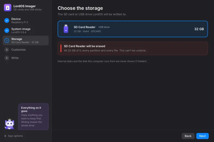Click 'Copy anything you want to keep' tip text
The width and height of the screenshot is (214, 142).
[x=32, y=120]
